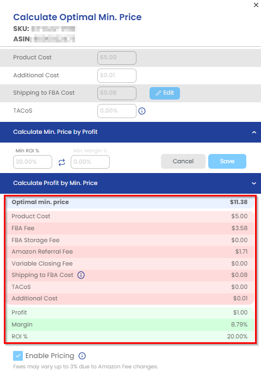Screen dimensions: 261x376
Task: Click info icon beside Shipping to FBA Cost row
Action: click(81, 275)
